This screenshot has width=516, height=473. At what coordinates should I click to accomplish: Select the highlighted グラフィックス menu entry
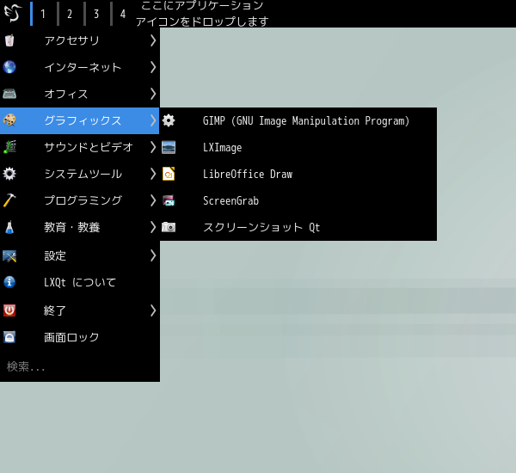80,120
